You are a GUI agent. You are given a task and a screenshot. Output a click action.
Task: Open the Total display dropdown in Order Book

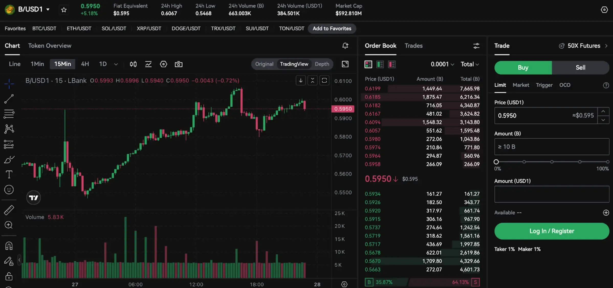pyautogui.click(x=469, y=64)
